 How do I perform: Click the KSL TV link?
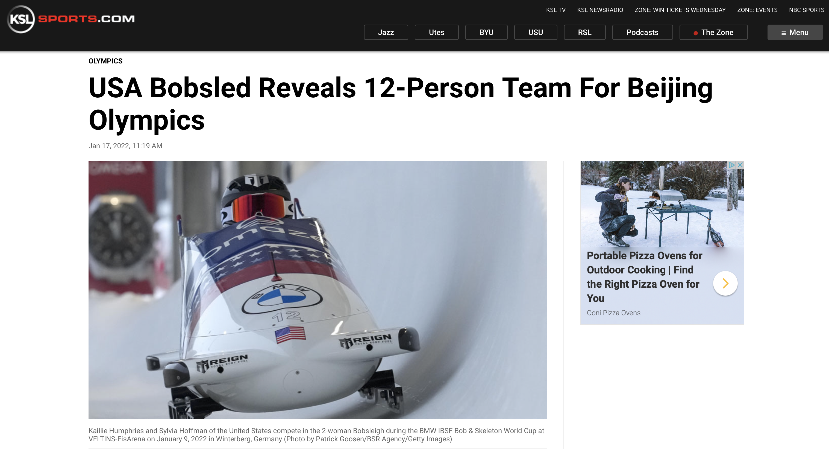point(556,10)
